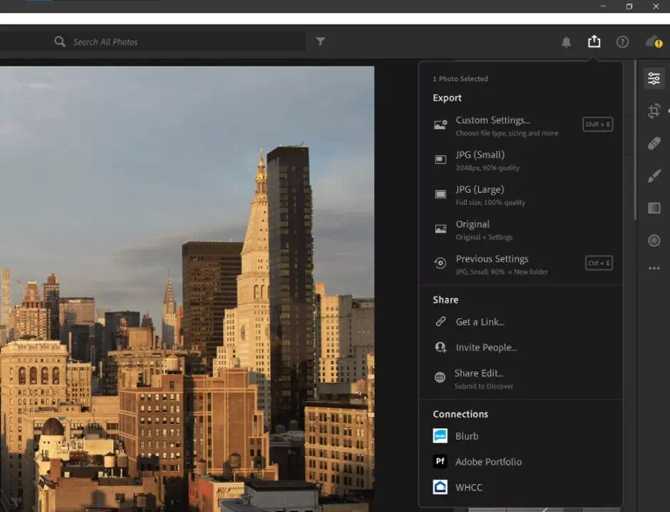This screenshot has width=670, height=512.
Task: Open the notifications bell
Action: tap(566, 42)
